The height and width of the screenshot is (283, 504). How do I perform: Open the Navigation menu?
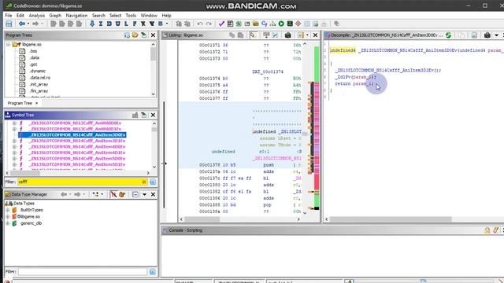click(76, 16)
